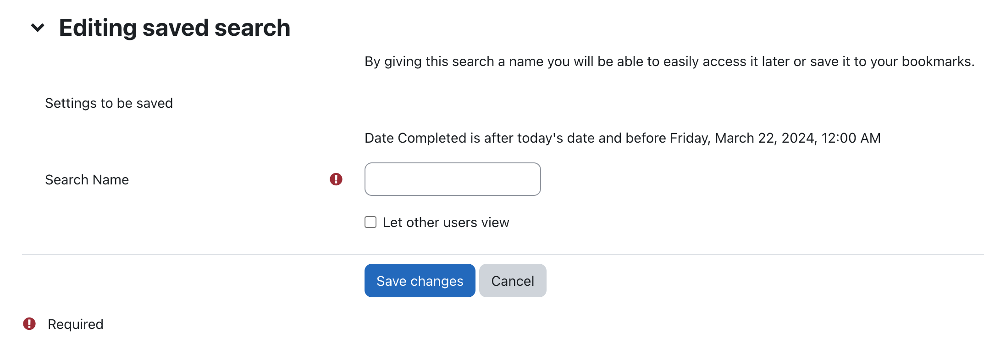Viewport: 984px width, 356px height.
Task: Enable the Let other users view checkbox
Action: tap(370, 222)
